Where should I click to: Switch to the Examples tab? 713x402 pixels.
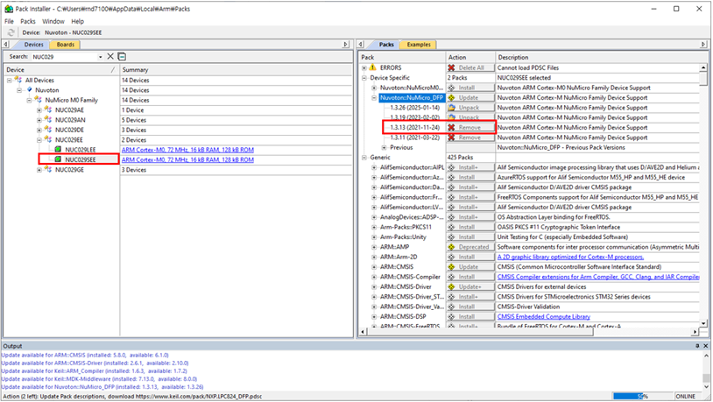pyautogui.click(x=419, y=45)
